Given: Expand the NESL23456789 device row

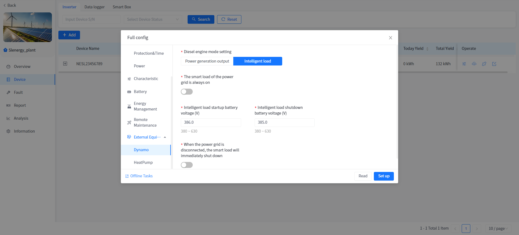Looking at the screenshot, I should pos(65,64).
